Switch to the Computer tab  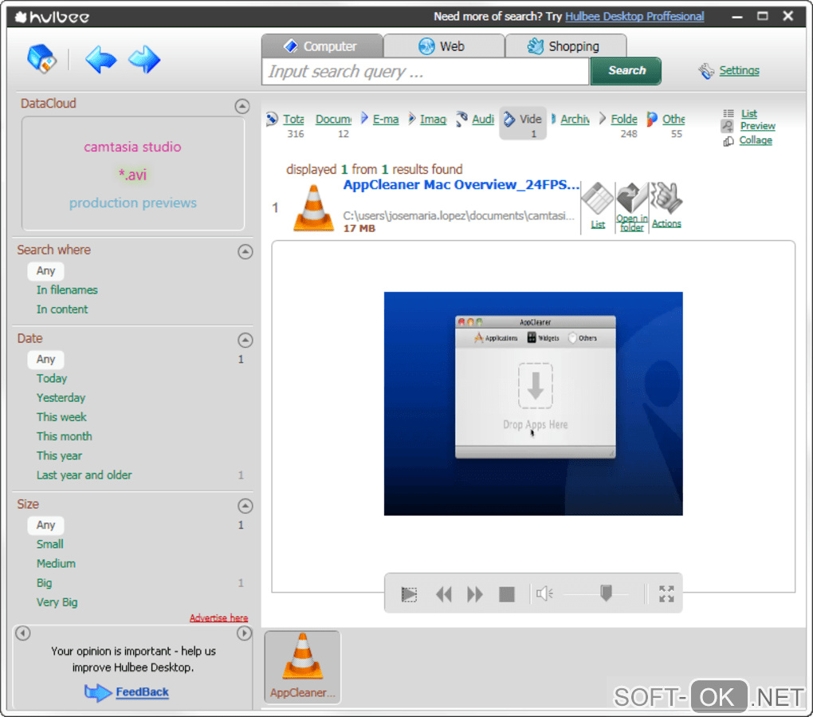click(322, 46)
